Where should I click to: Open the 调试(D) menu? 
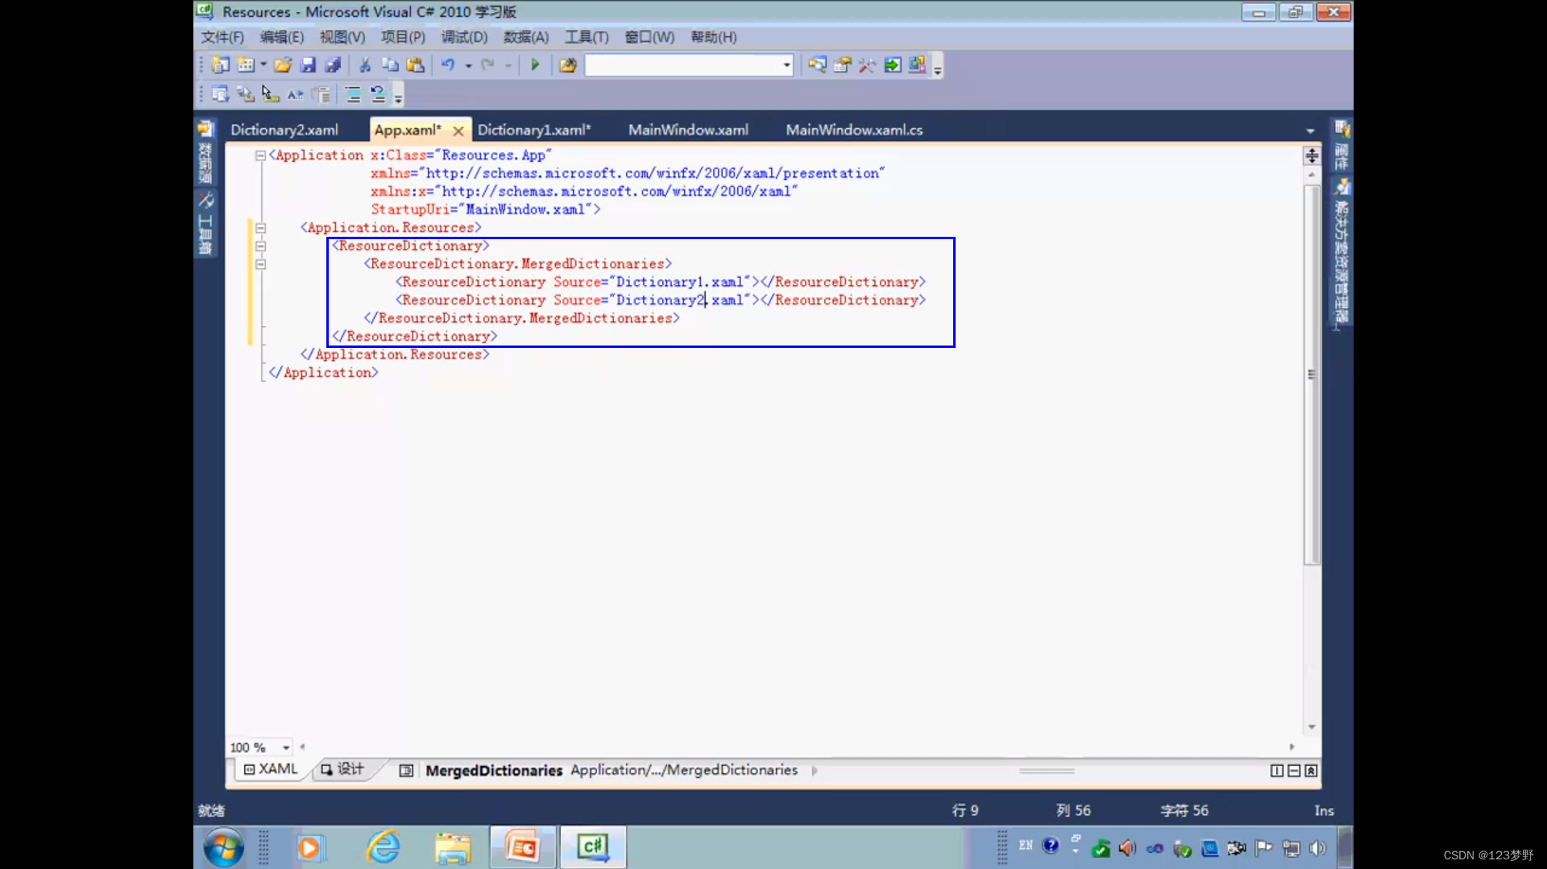pos(464,37)
